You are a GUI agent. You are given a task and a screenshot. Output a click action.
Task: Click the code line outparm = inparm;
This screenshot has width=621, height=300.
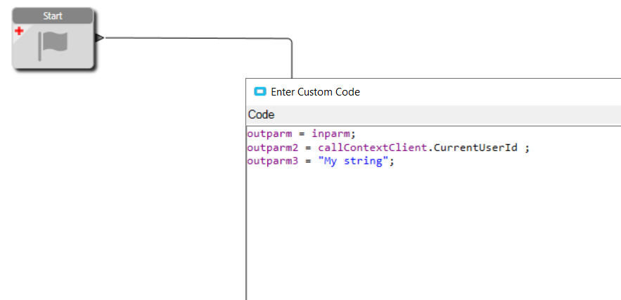click(302, 133)
